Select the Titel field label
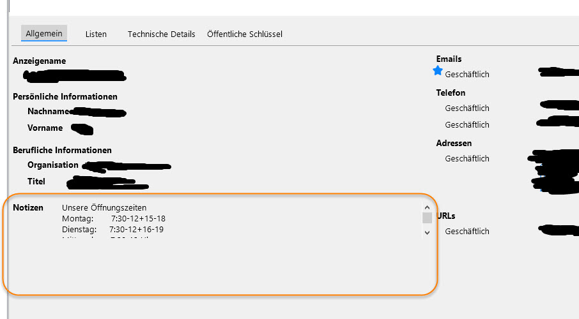579x319 pixels. click(36, 182)
